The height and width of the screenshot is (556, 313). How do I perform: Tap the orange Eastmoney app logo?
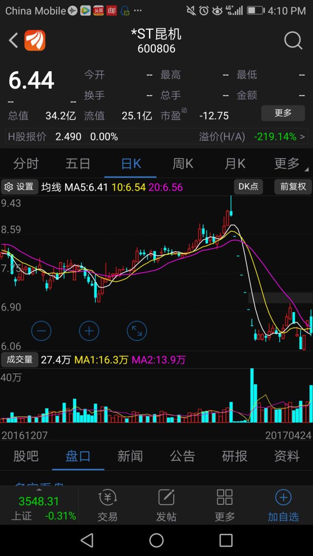pyautogui.click(x=35, y=40)
